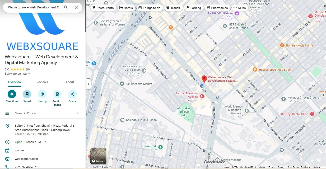Open the Layers map thumbnail
This screenshot has height=169, width=326.
(98, 156)
